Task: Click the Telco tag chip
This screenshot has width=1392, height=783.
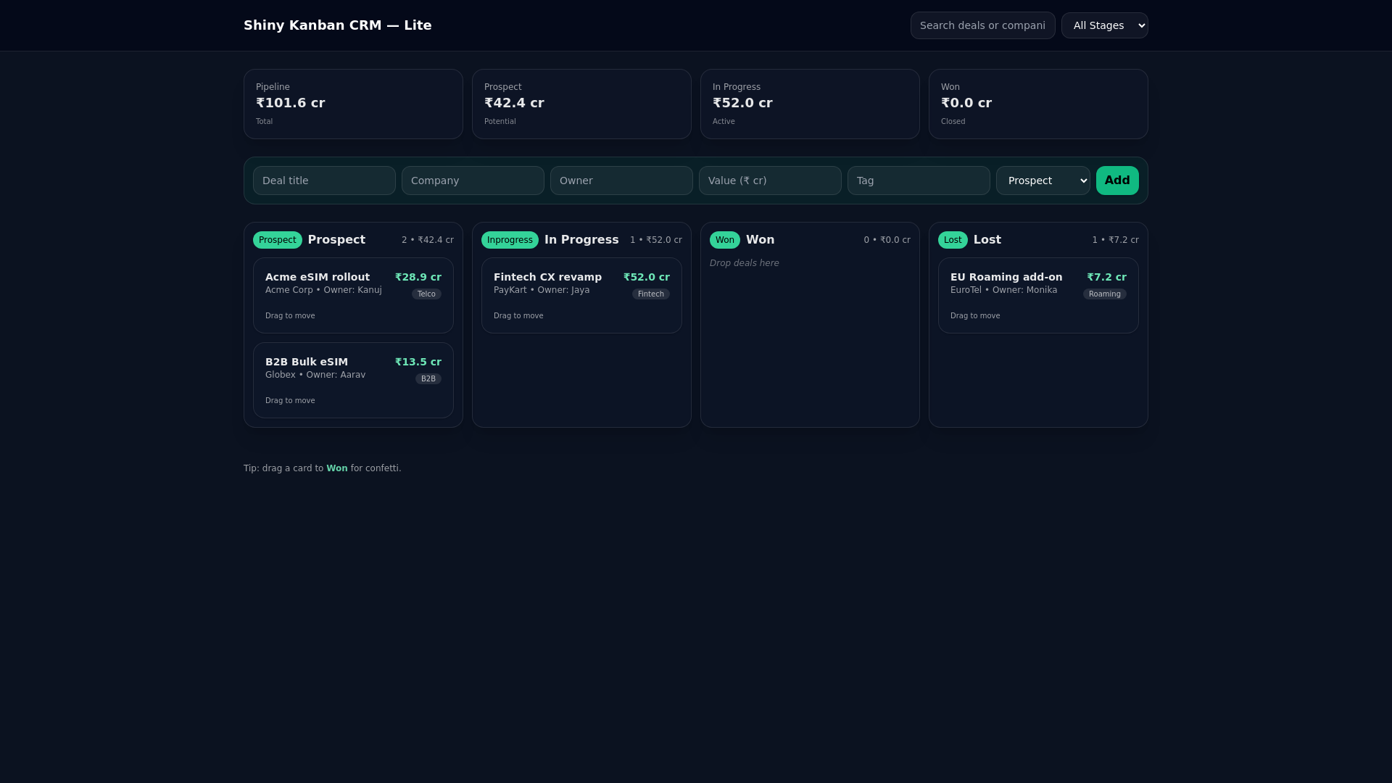Action: 426,294
